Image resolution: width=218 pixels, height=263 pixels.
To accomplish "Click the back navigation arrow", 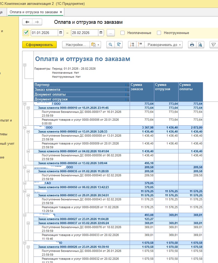I will point(27,22).
